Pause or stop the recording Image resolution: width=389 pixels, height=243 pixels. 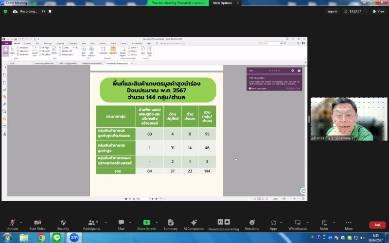224,225
